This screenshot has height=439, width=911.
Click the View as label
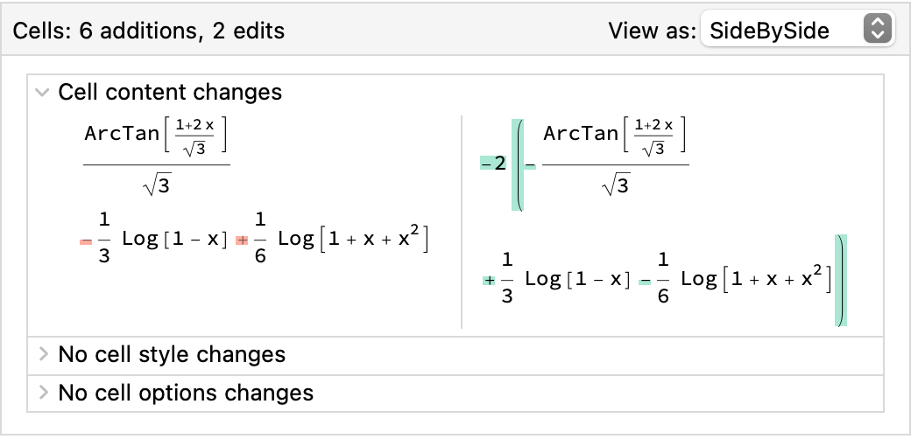pos(651,31)
